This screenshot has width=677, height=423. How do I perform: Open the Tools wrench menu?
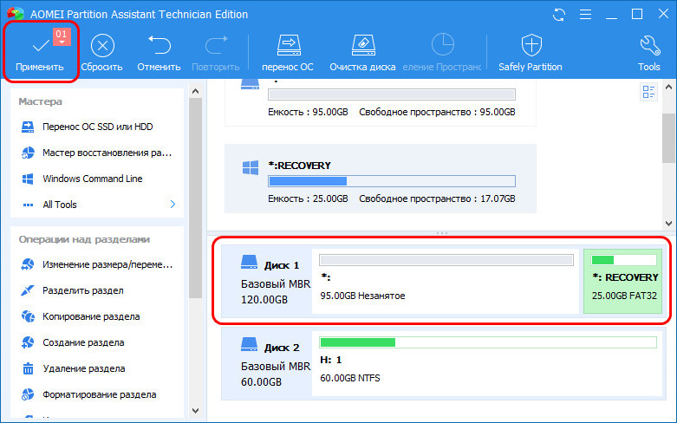coord(649,53)
